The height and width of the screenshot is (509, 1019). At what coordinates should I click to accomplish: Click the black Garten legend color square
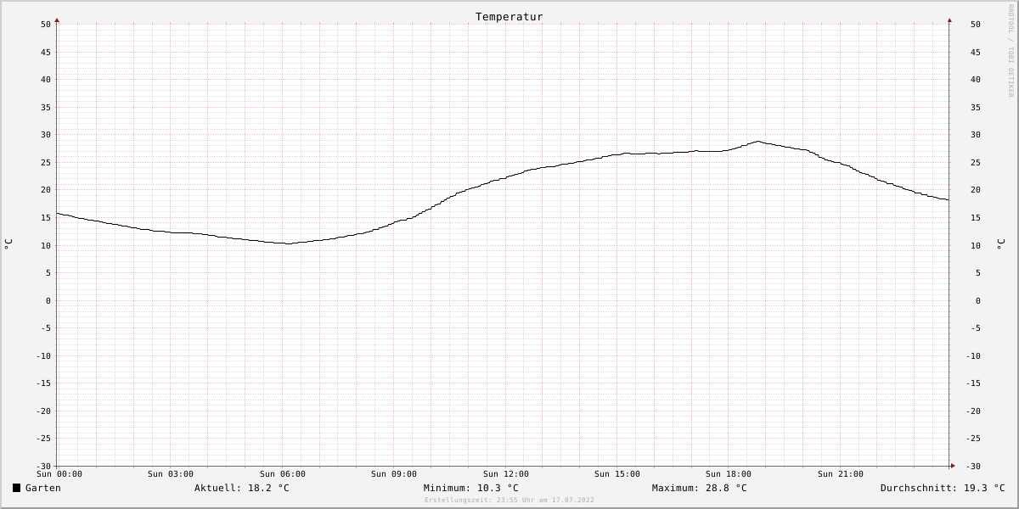(x=16, y=488)
